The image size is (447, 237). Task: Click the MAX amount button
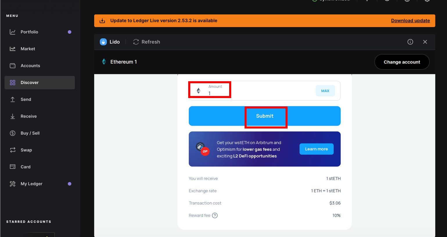tap(325, 91)
